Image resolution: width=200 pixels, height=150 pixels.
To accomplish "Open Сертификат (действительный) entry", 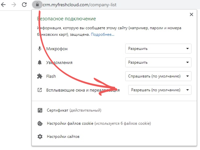I will click(x=74, y=110).
